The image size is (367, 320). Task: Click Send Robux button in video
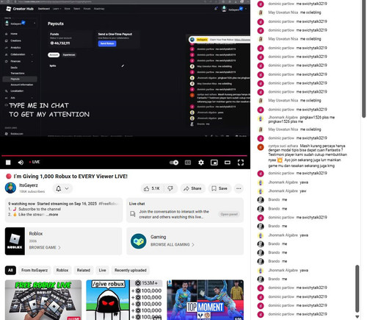107,43
